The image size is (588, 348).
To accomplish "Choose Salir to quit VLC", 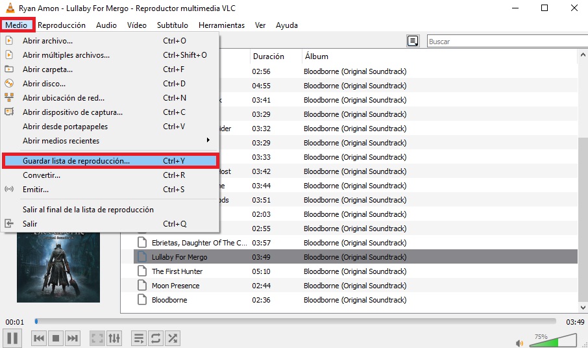I will [110, 223].
